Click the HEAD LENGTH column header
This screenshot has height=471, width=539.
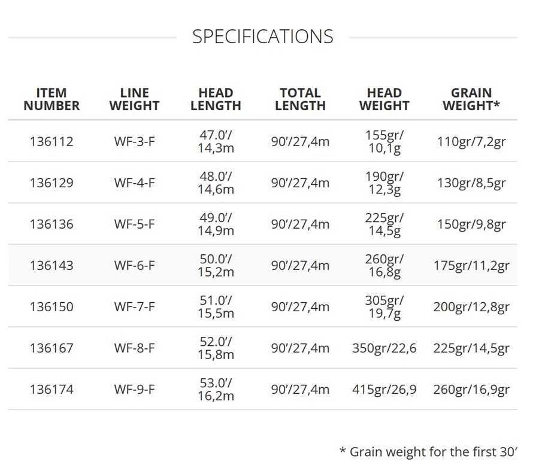216,99
